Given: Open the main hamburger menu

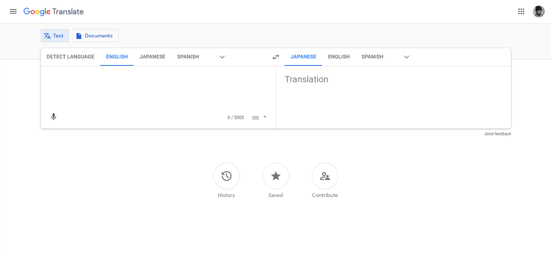Looking at the screenshot, I should coord(13,12).
